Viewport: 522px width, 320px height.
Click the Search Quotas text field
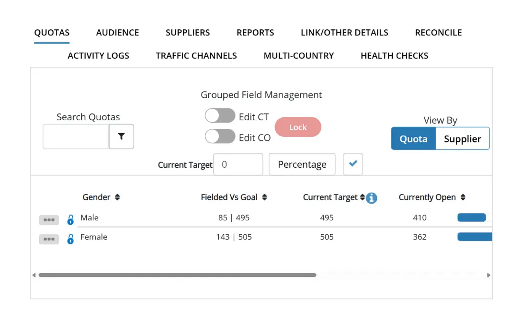click(x=76, y=137)
